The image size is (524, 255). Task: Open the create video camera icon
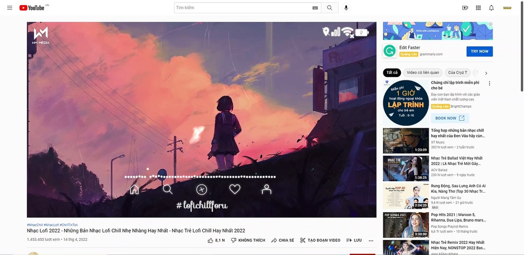tap(465, 8)
